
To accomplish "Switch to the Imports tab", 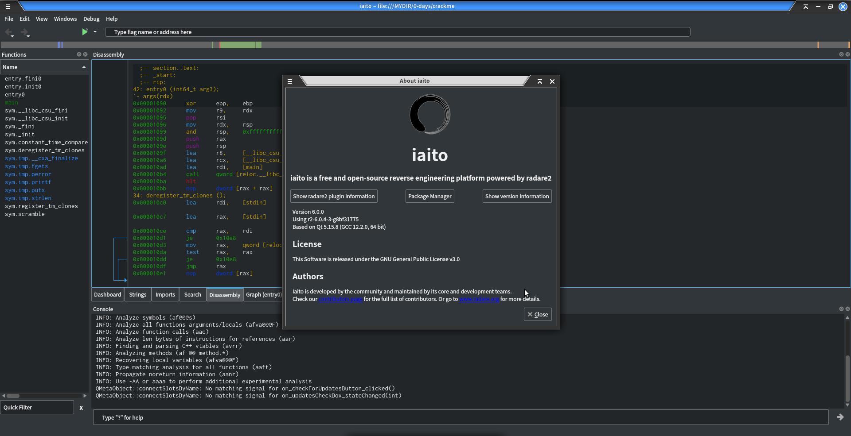I will 165,295.
